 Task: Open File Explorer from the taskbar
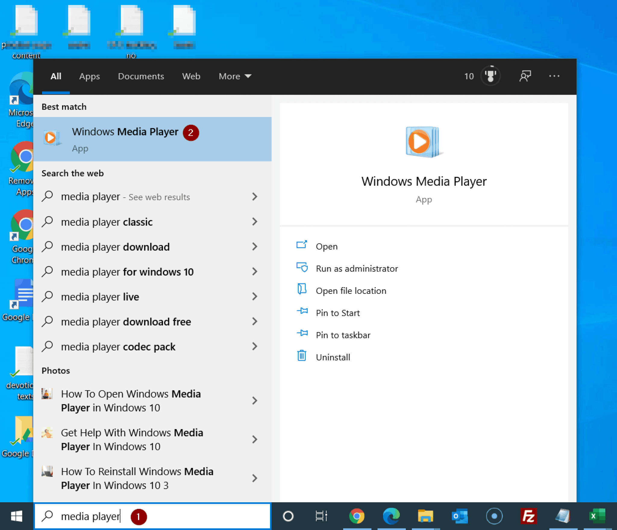[x=425, y=516]
